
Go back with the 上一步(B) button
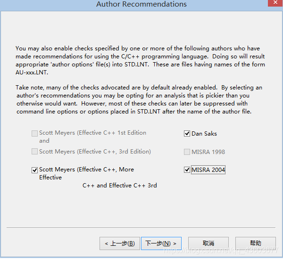(x=120, y=243)
